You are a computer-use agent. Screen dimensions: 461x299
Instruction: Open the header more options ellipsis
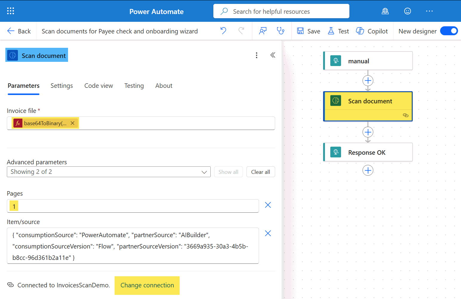(x=429, y=11)
